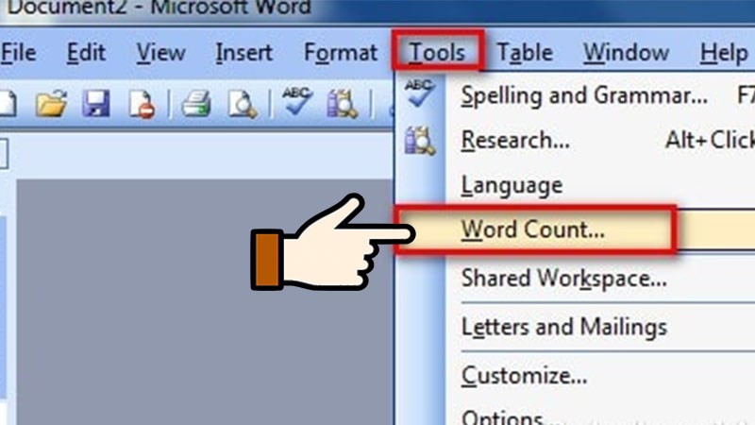755x425 pixels.
Task: Click toolbar Spelling and Grammar check icon
Action: 297,101
